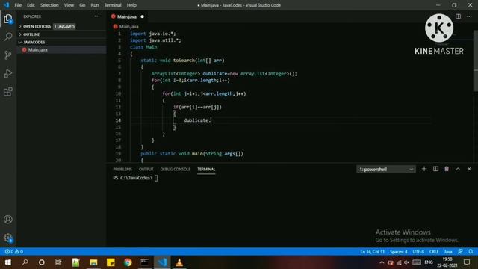Viewport: 478px width, 269px height.
Task: Open editor more actions ellipsis
Action: pos(469,16)
